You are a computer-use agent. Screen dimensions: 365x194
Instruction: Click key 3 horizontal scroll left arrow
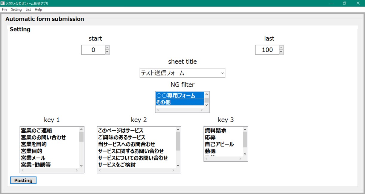(x=206, y=159)
